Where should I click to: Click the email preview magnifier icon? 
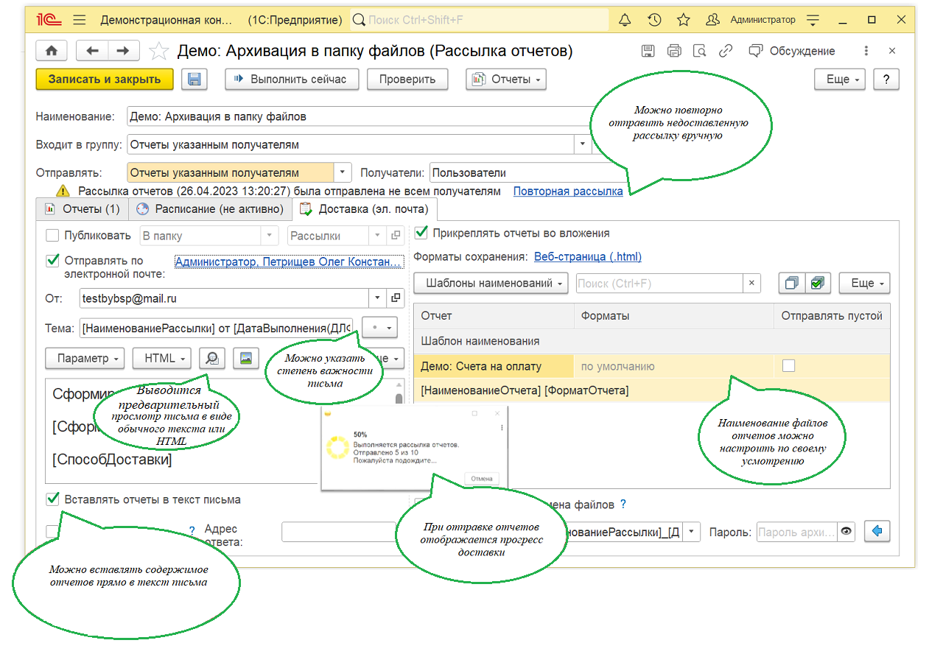(x=212, y=359)
